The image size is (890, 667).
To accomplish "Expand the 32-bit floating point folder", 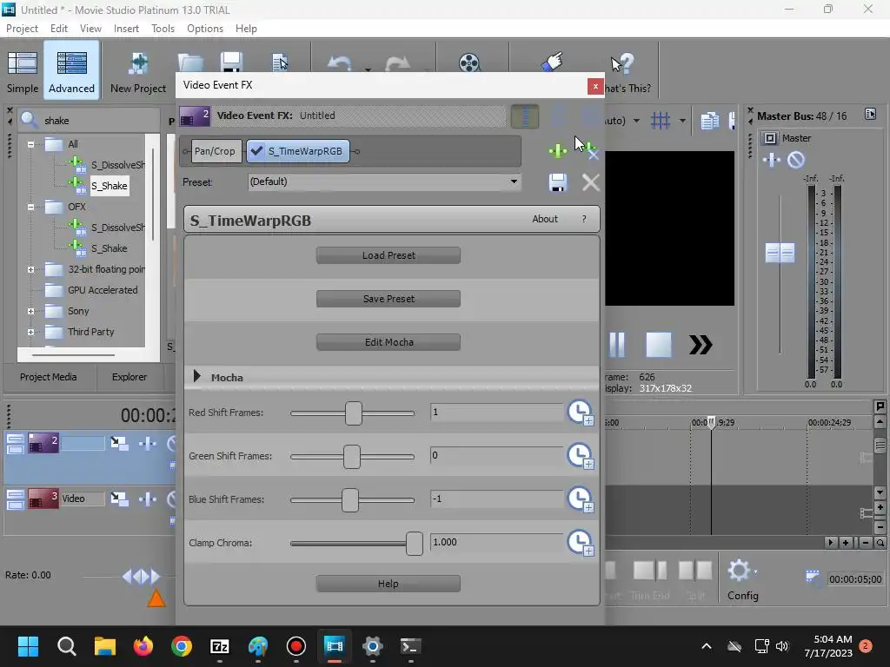I will [30, 269].
